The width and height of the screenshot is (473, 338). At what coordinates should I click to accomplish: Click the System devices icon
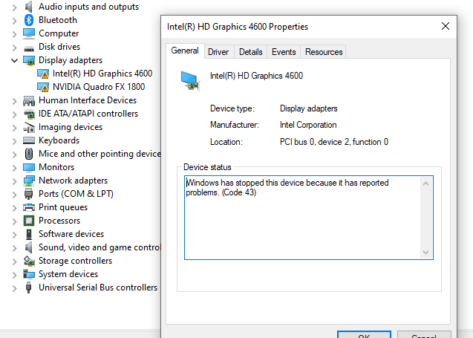[x=29, y=274]
